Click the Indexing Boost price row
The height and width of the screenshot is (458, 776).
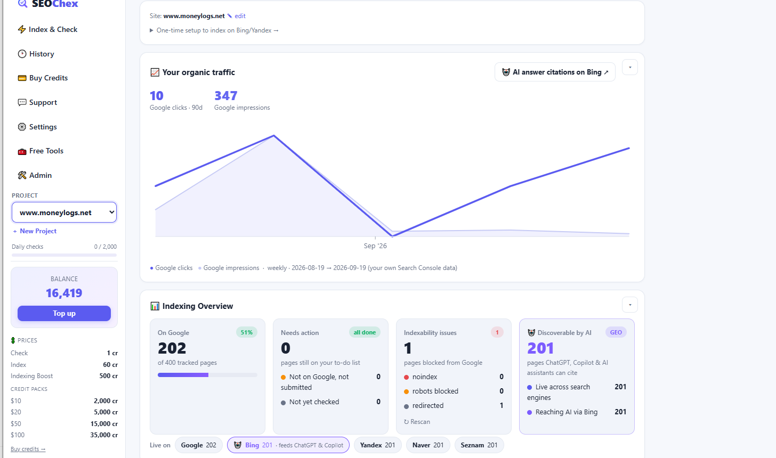pyautogui.click(x=64, y=376)
